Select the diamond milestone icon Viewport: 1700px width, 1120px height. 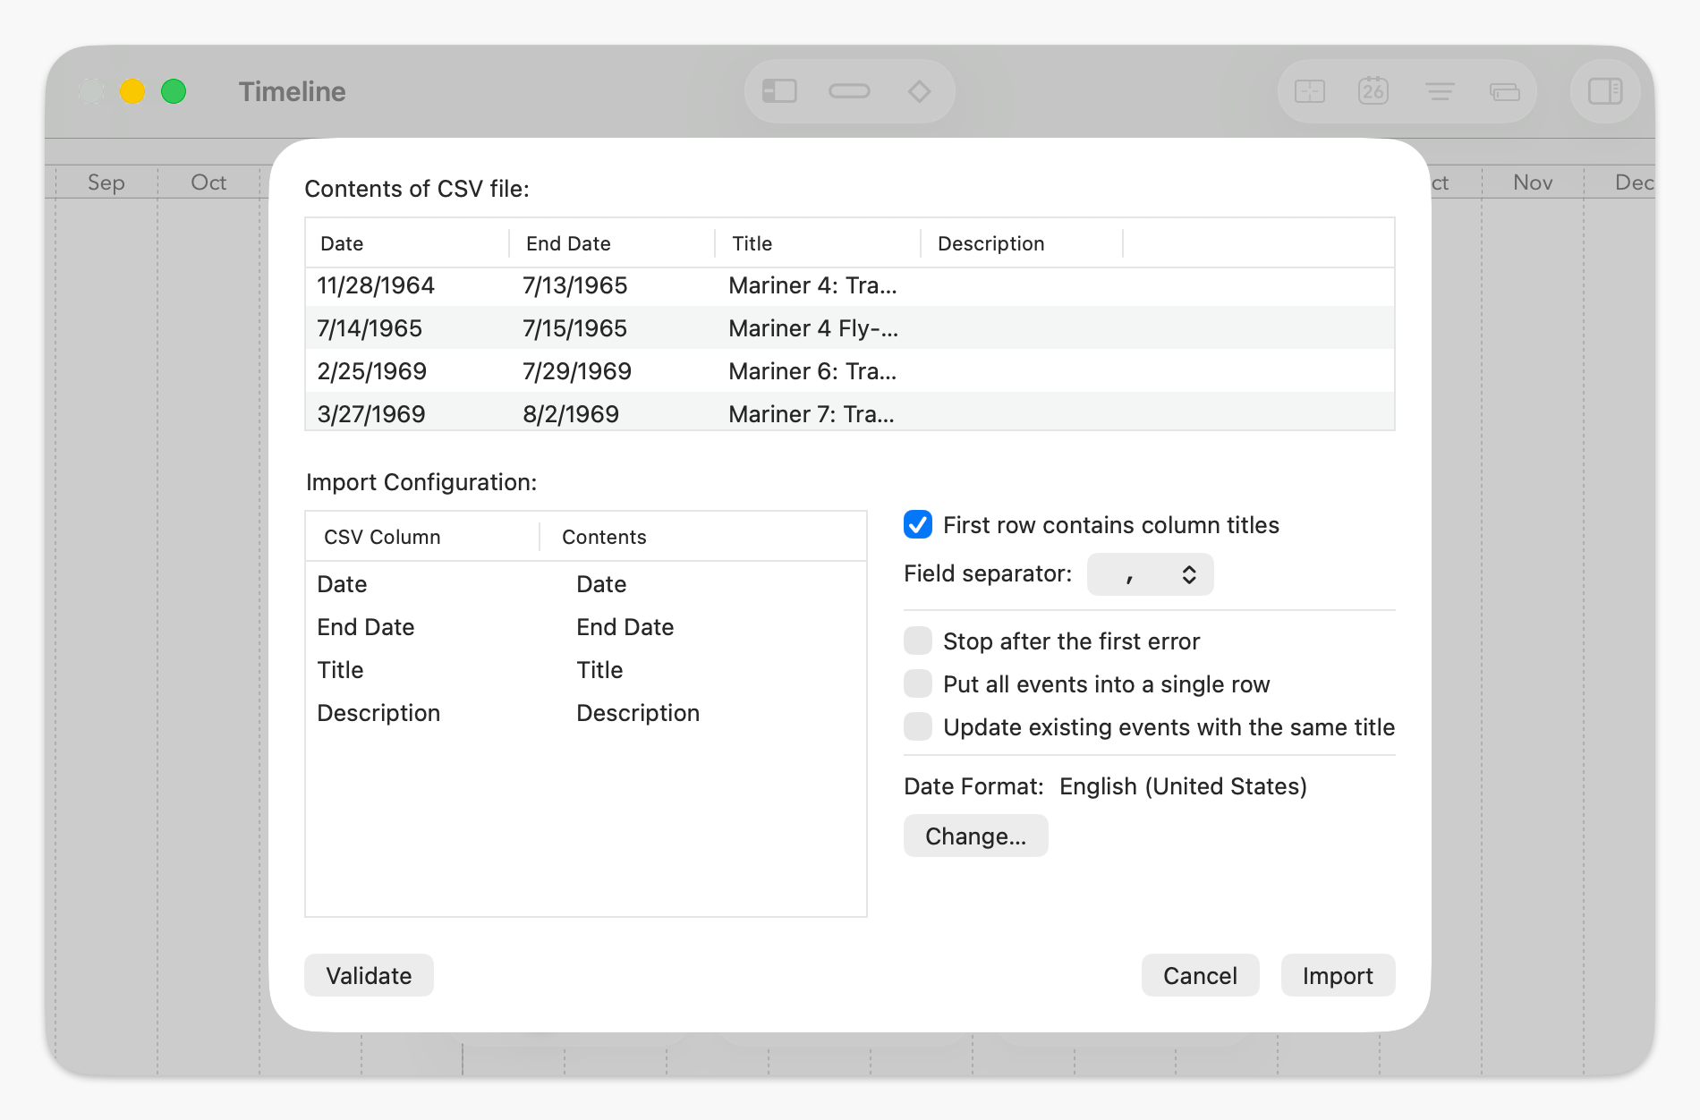pos(919,90)
